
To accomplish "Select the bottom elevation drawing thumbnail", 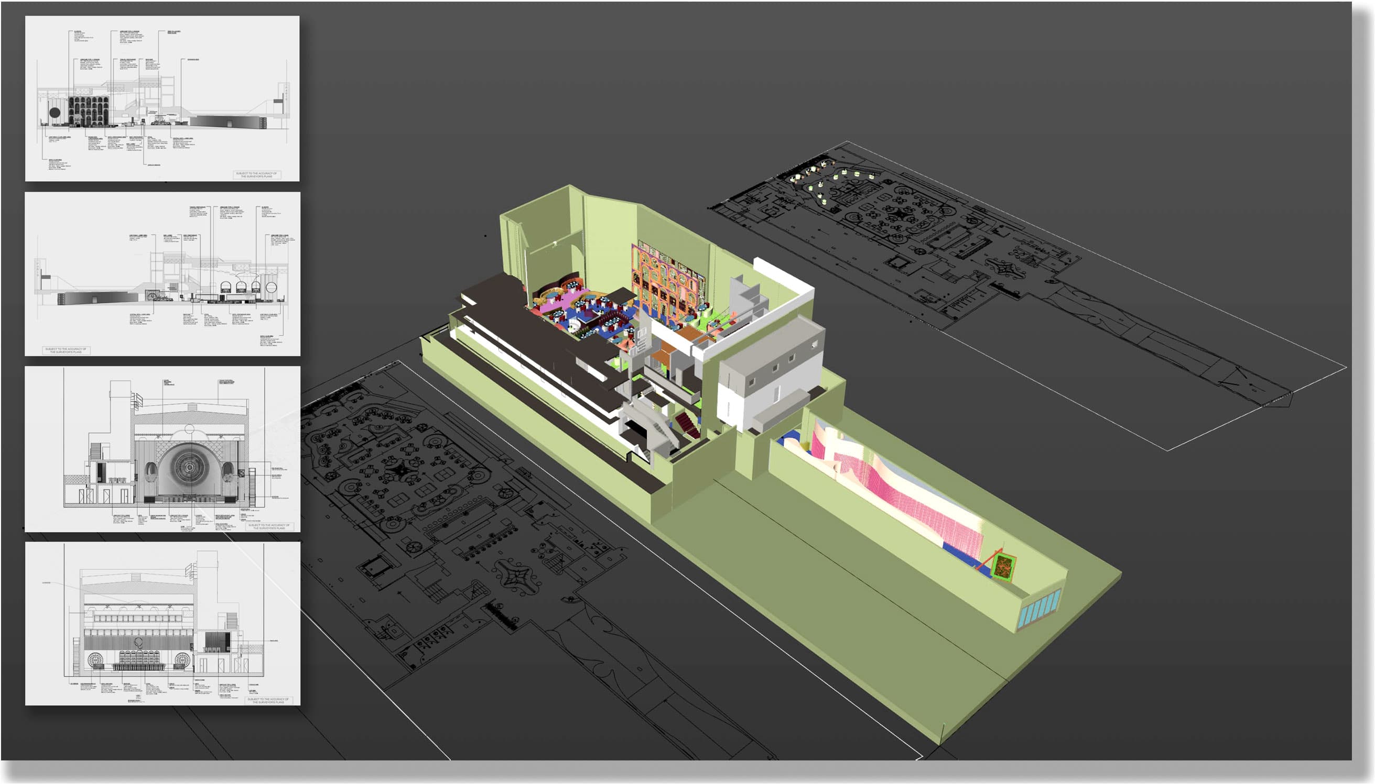I will (x=161, y=624).
